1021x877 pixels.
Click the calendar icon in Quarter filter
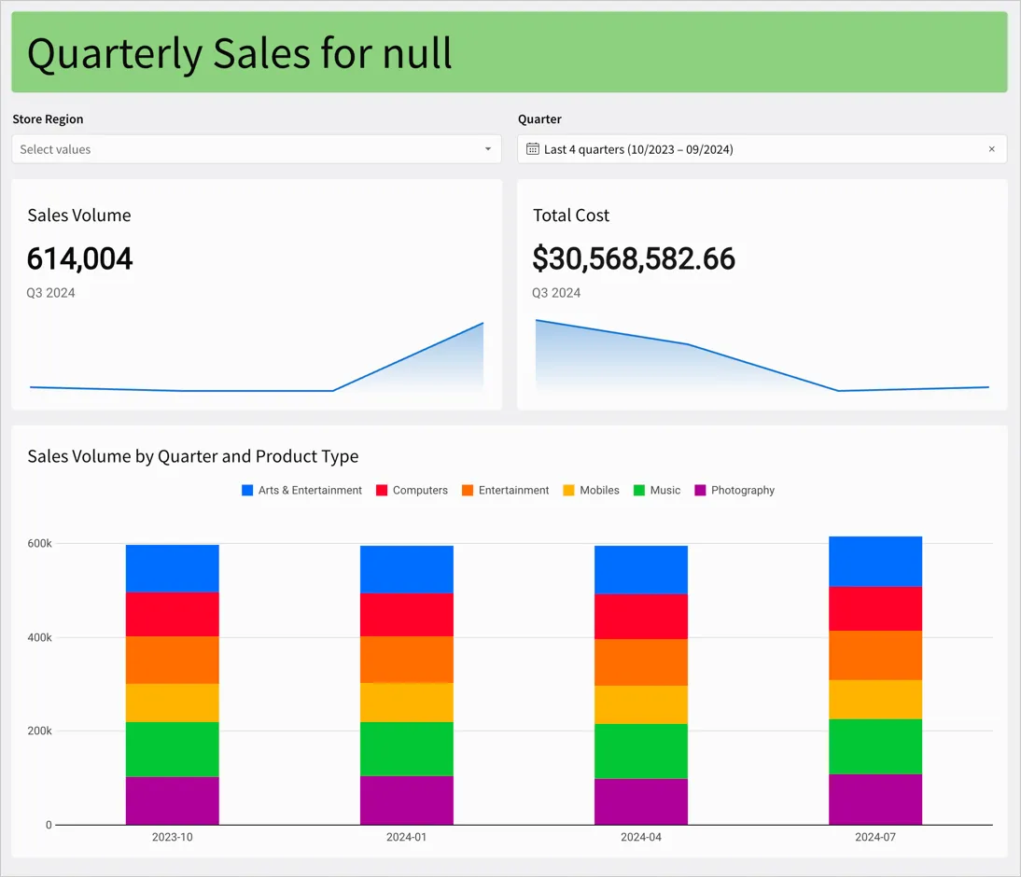tap(533, 149)
